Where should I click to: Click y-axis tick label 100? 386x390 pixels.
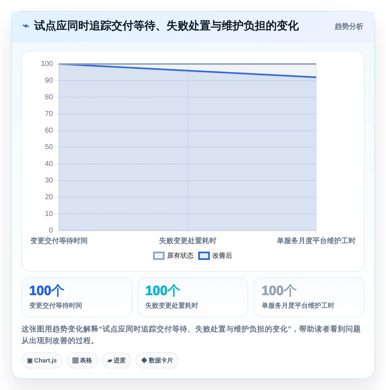click(47, 64)
